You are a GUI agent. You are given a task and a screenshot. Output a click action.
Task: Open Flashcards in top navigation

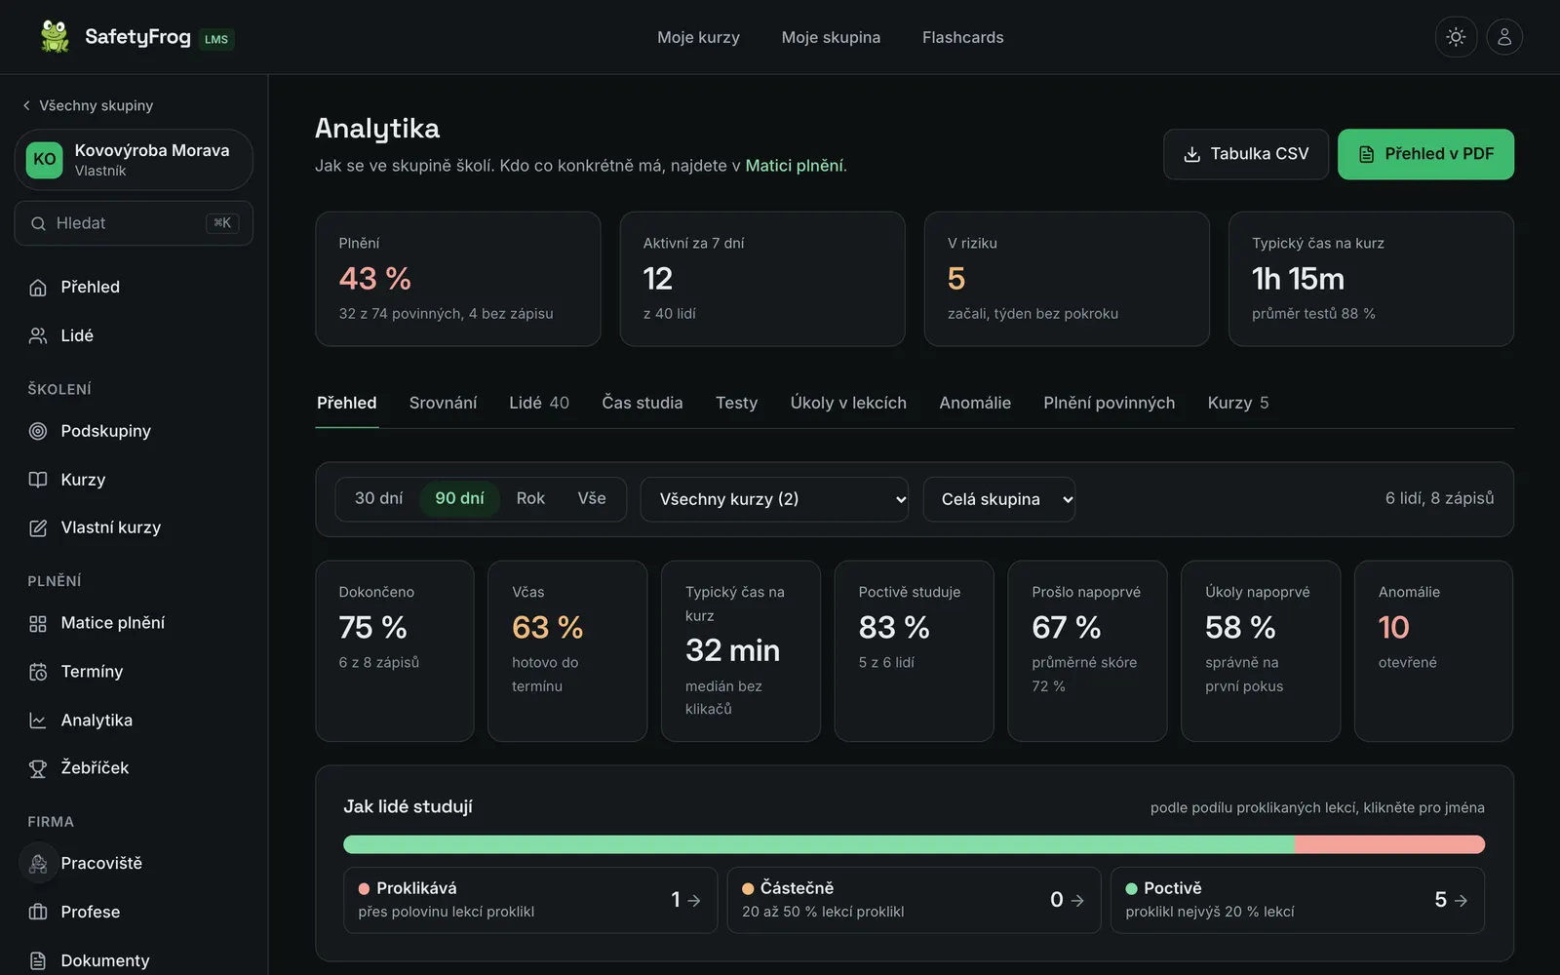[963, 37]
